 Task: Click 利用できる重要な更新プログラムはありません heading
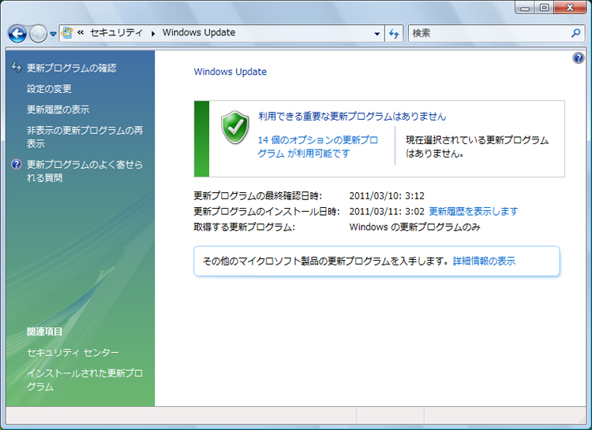click(x=352, y=117)
